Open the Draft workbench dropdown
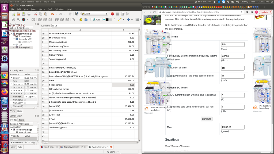 pyautogui.click(x=94, y=14)
